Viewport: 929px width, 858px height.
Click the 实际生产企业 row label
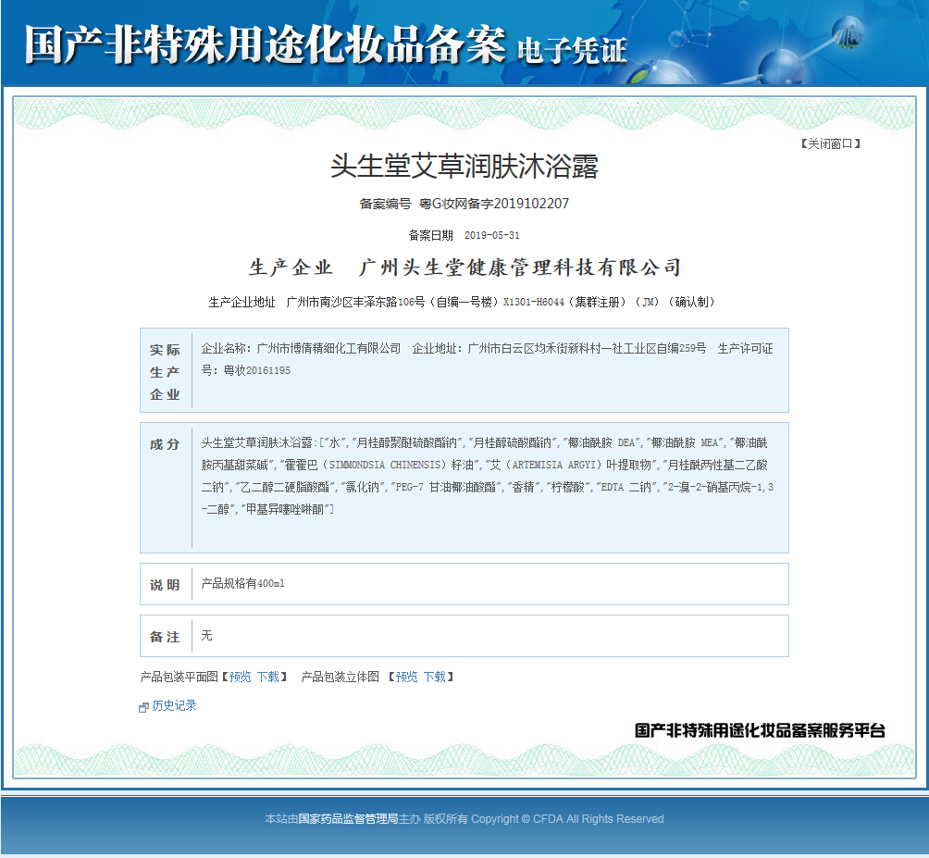(x=165, y=372)
